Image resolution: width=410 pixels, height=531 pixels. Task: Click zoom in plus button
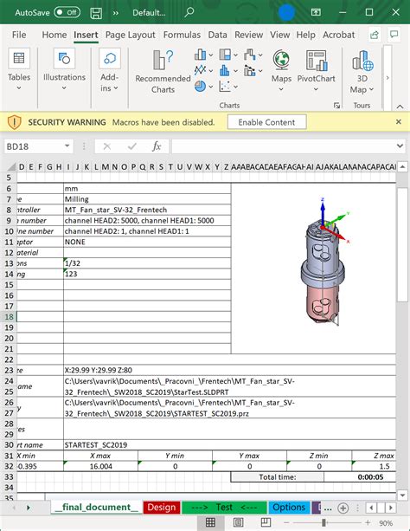(x=368, y=523)
